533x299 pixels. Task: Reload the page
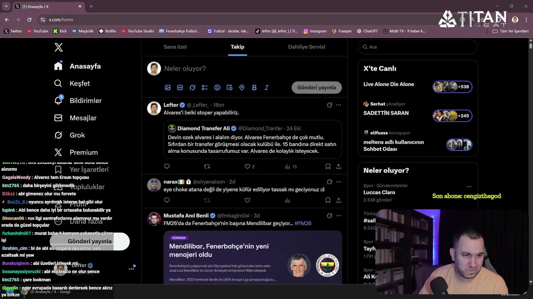click(x=29, y=20)
